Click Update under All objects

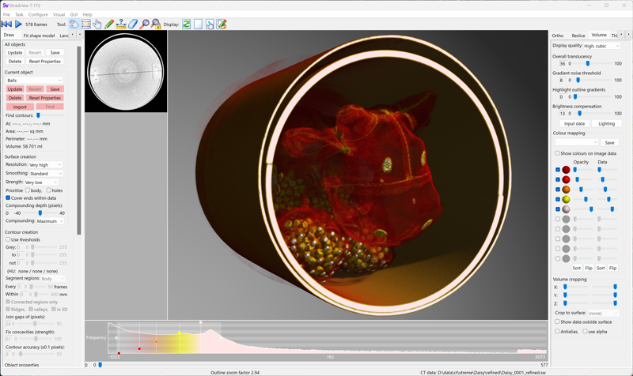pos(15,52)
